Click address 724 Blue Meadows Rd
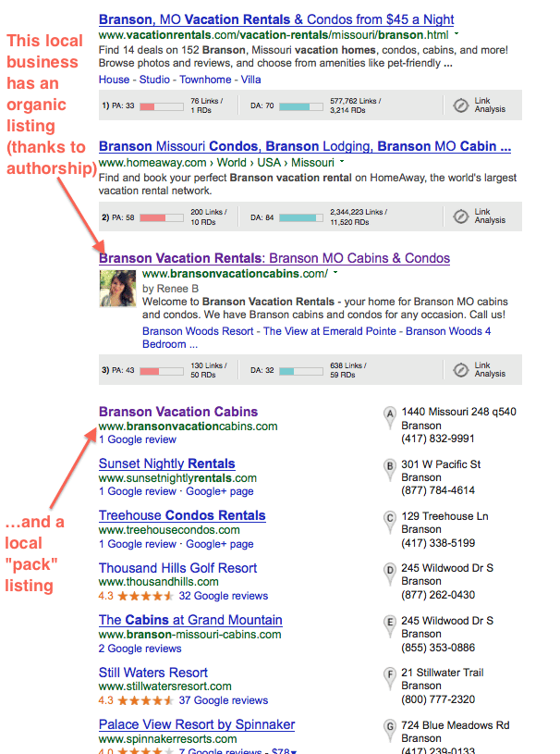The image size is (560, 754). [456, 725]
